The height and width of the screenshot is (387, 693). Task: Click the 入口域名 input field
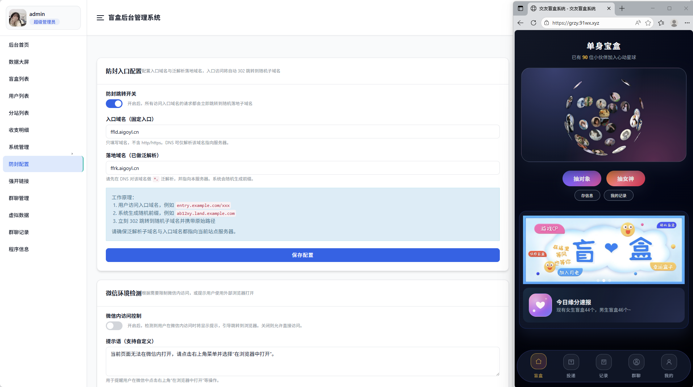pyautogui.click(x=302, y=132)
